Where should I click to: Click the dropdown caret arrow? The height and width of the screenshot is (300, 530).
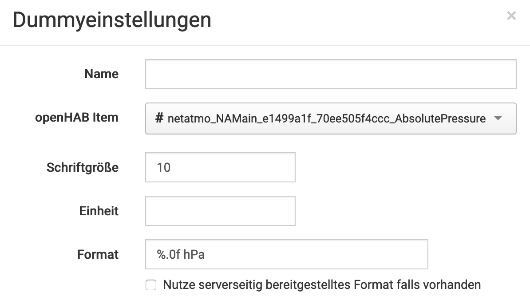coord(498,118)
